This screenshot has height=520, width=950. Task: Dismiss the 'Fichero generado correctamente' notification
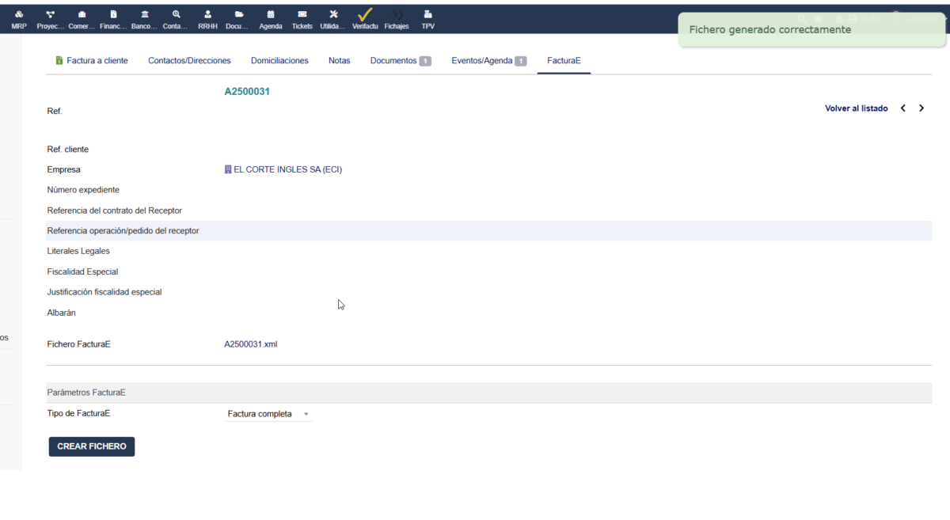pos(811,30)
